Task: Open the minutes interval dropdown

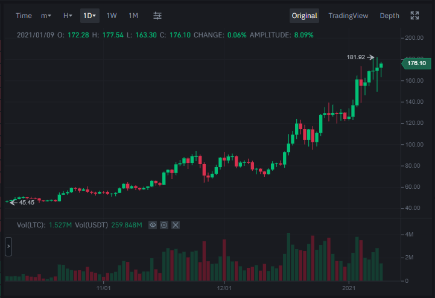Action: pyautogui.click(x=46, y=16)
